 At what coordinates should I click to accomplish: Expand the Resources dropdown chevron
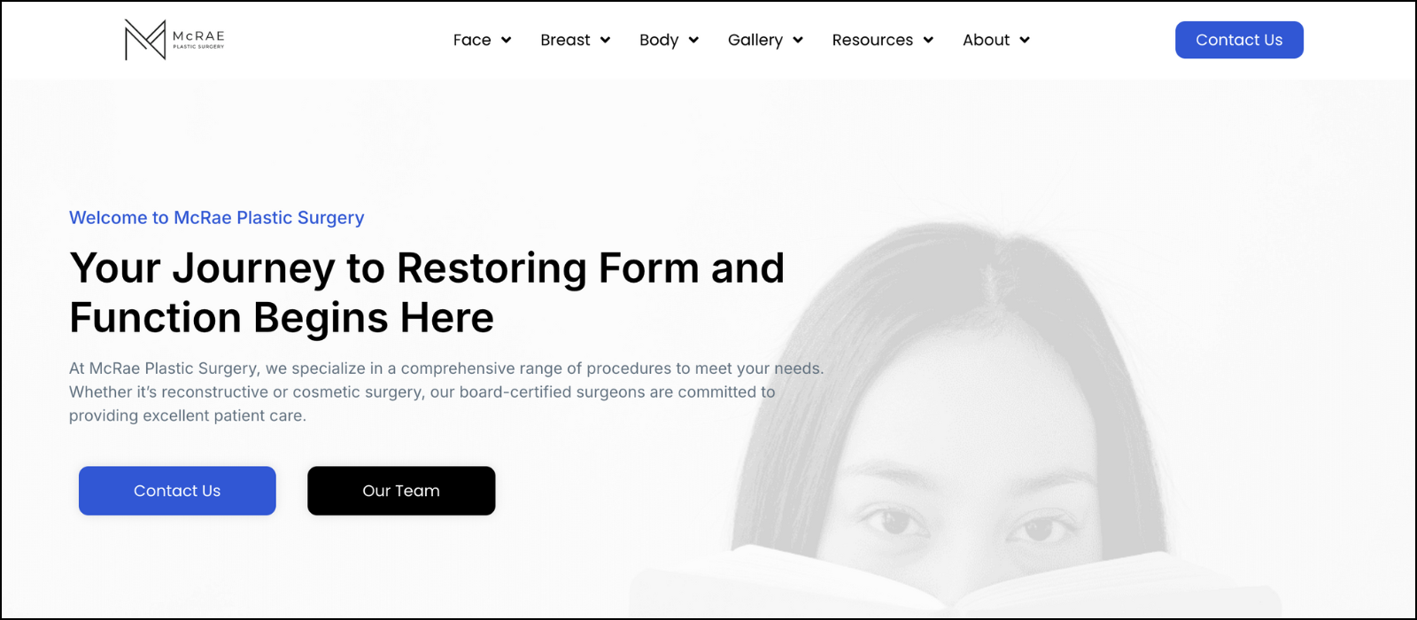coord(928,40)
